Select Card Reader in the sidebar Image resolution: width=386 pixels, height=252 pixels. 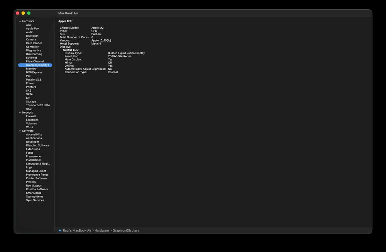click(x=34, y=43)
